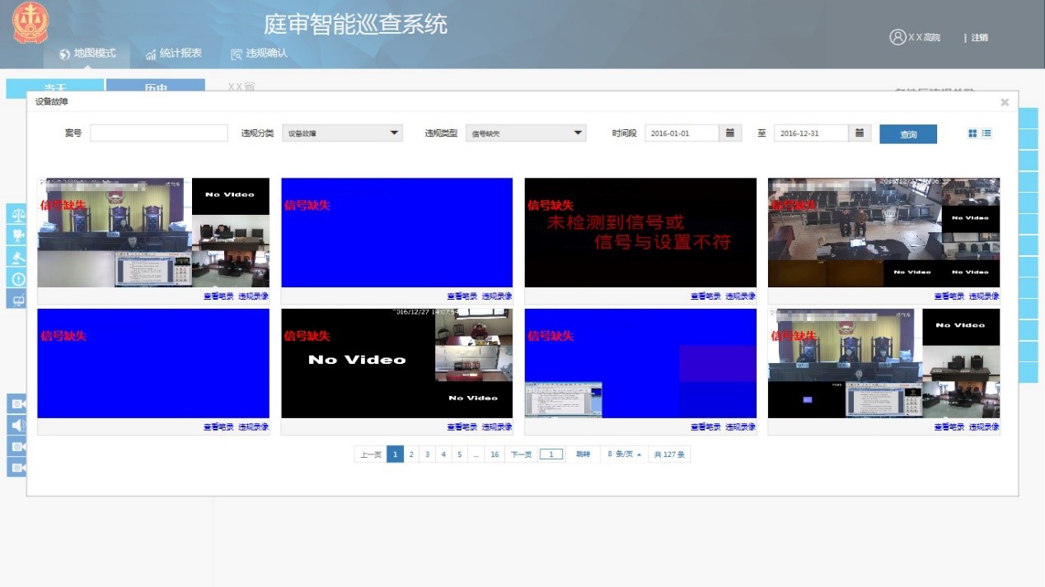Click the speaker audio sidebar icon

pos(16,425)
